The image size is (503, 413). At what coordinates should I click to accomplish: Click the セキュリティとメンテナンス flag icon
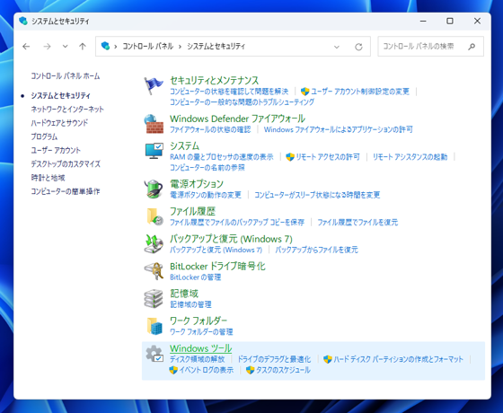[154, 85]
